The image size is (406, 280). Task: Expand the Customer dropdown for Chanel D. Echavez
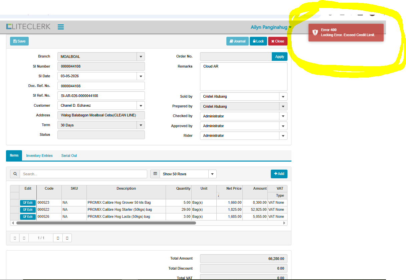click(x=141, y=106)
